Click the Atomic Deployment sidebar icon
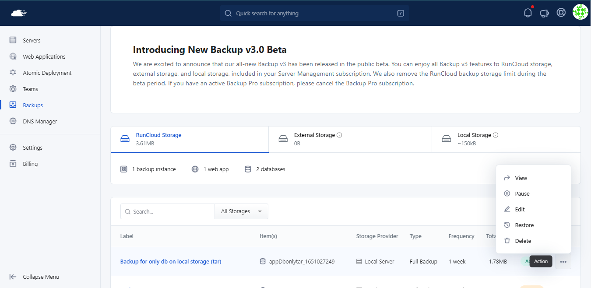591x288 pixels. (13, 73)
